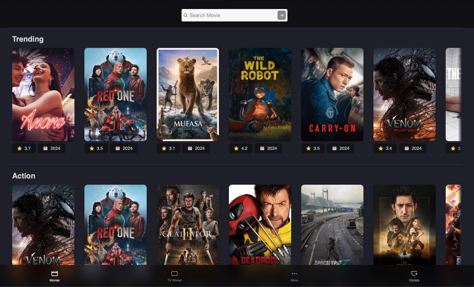Open the Anora poster in Trending
This screenshot has width=474, height=287.
tap(43, 95)
